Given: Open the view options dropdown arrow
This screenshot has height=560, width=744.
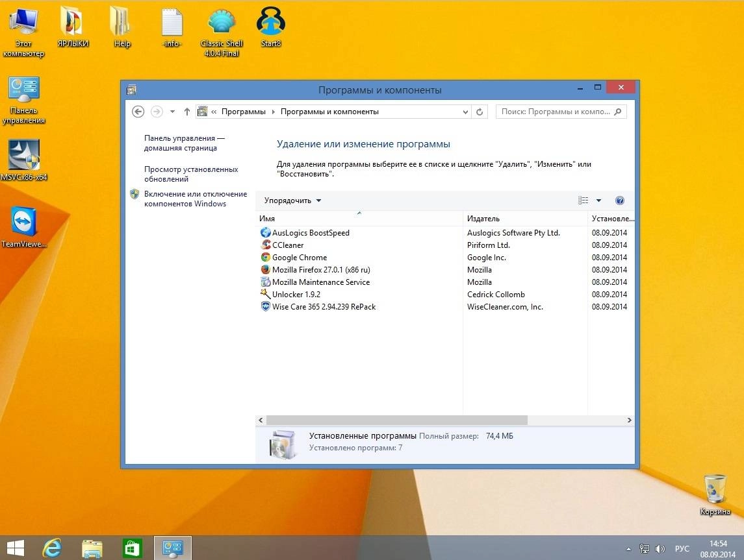Looking at the screenshot, I should coord(599,201).
